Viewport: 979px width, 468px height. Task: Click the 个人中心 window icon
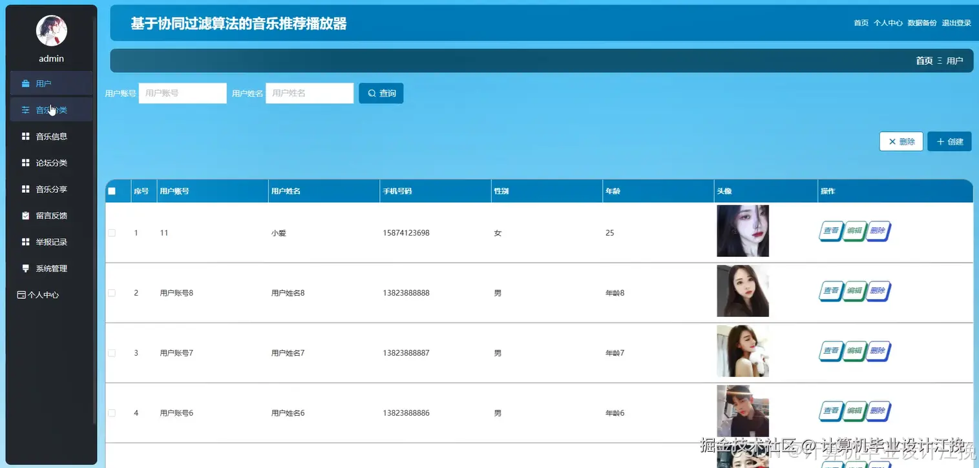point(21,294)
